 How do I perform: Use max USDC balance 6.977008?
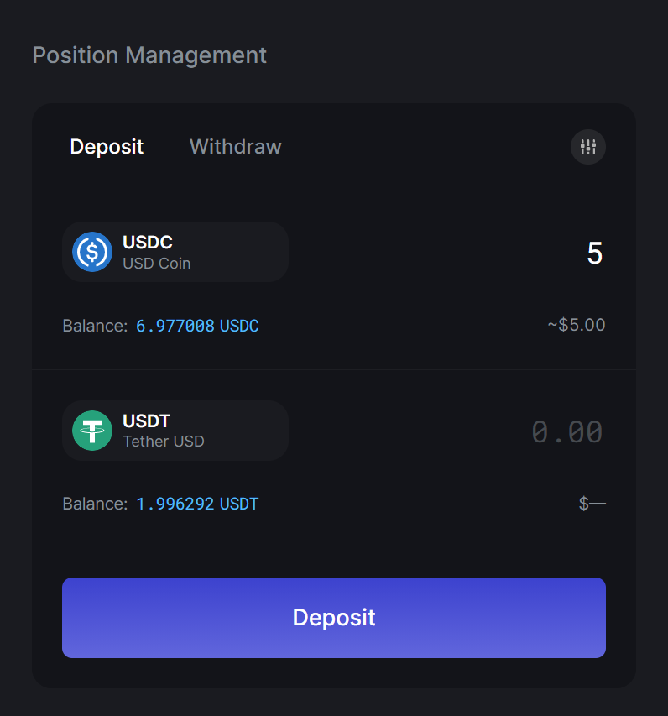(197, 326)
